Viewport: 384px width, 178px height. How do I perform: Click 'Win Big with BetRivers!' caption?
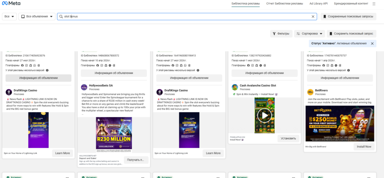[x=316, y=147]
